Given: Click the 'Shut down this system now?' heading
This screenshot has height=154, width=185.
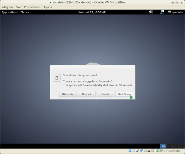Looking at the screenshot, I should (80, 75).
